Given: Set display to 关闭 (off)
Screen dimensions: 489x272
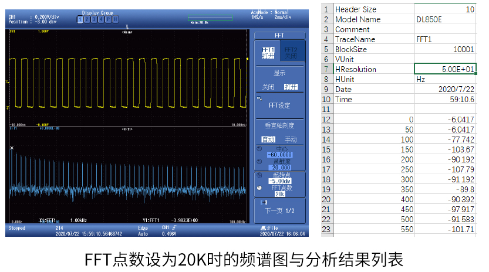Looking at the screenshot, I should (268, 86).
